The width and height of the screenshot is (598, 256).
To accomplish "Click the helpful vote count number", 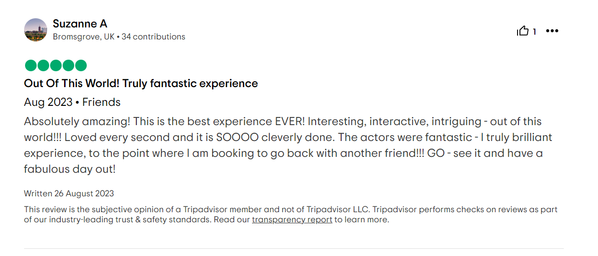I will tap(534, 32).
